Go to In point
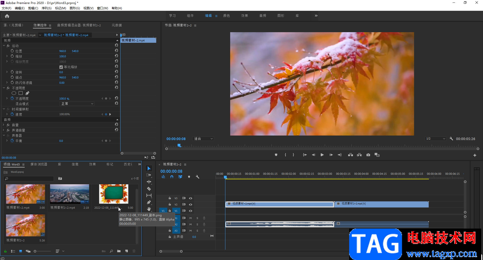 pyautogui.click(x=305, y=155)
